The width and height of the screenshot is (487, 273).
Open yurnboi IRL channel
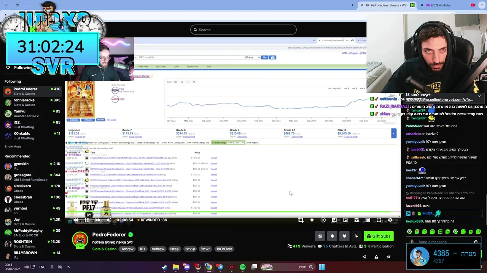(32, 210)
